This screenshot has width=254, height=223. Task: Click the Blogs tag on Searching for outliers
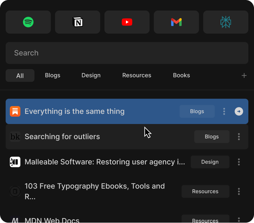tap(212, 137)
